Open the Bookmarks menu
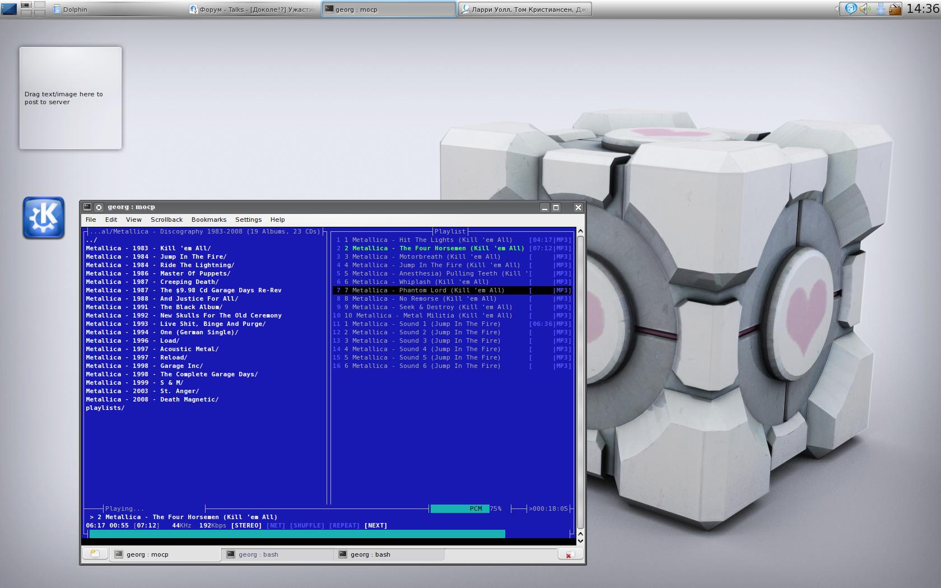The image size is (941, 588). pos(209,220)
